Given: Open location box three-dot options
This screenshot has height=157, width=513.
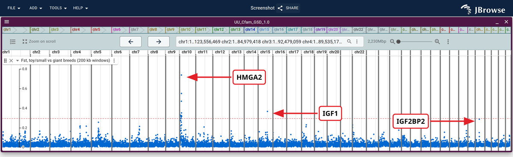Looking at the screenshot, I should (357, 41).
